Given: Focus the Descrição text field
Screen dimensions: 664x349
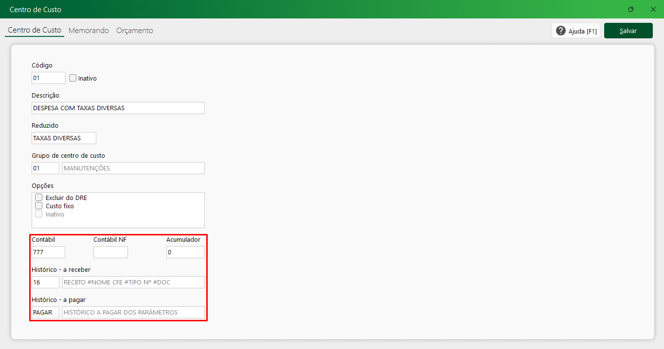Looking at the screenshot, I should tap(118, 108).
